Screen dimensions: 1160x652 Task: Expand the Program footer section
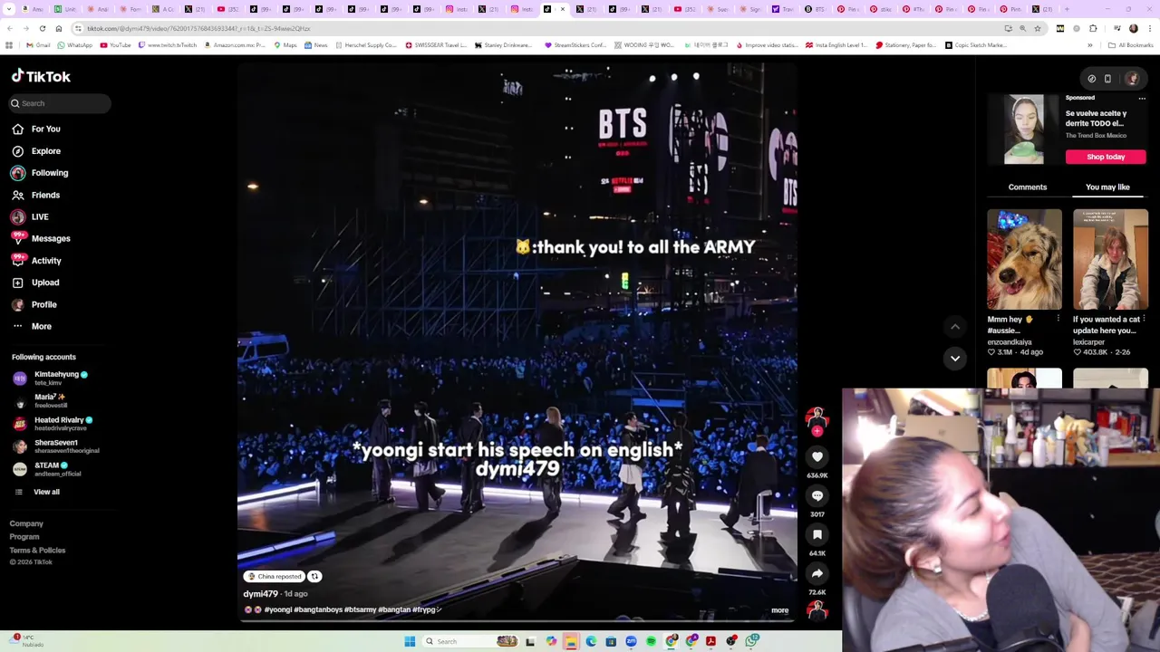[x=24, y=537]
